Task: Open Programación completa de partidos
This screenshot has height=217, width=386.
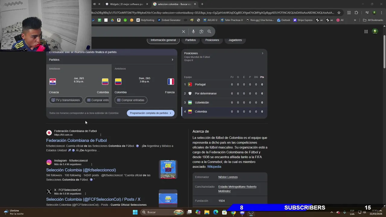Action: (x=150, y=113)
